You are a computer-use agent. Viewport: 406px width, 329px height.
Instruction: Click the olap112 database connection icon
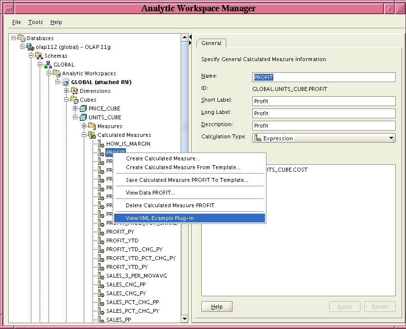click(30, 47)
